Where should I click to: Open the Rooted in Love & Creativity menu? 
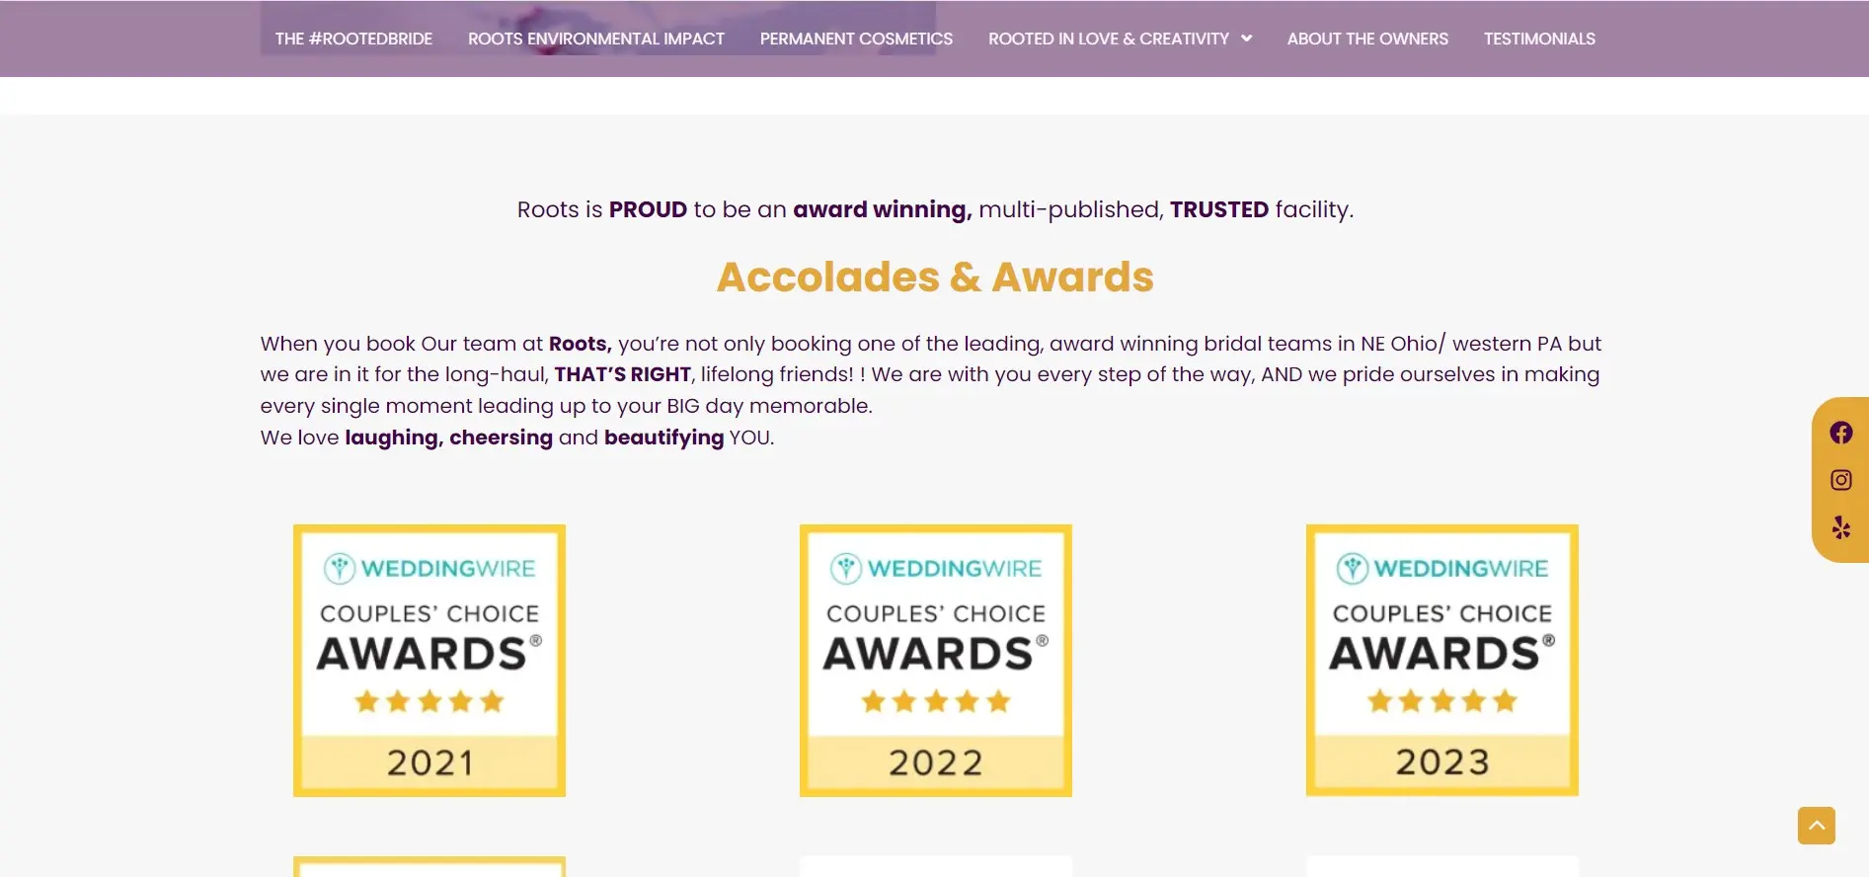point(1108,39)
